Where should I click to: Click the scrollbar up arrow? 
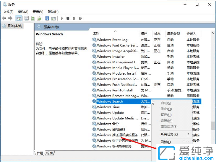pyautogui.click(x=212, y=33)
